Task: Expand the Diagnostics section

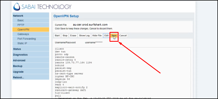Action: pos(31,55)
